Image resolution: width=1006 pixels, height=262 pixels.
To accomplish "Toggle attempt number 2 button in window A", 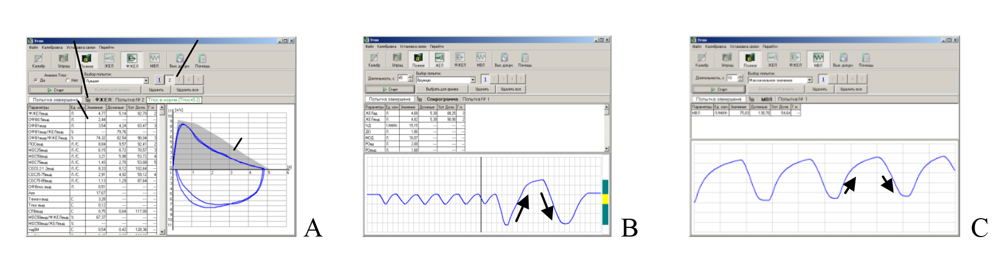I will 169,80.
